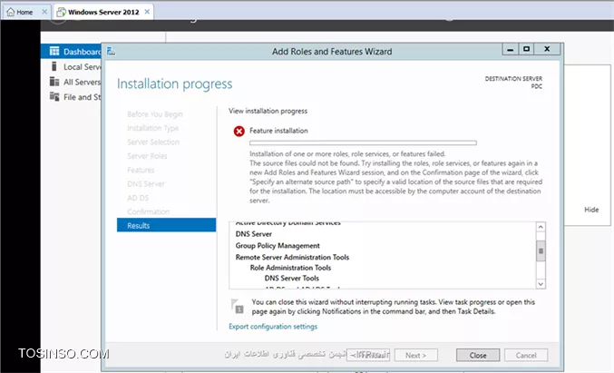Click the disabled Cancel button
Image resolution: width=614 pixels, height=373 pixels.
526,355
